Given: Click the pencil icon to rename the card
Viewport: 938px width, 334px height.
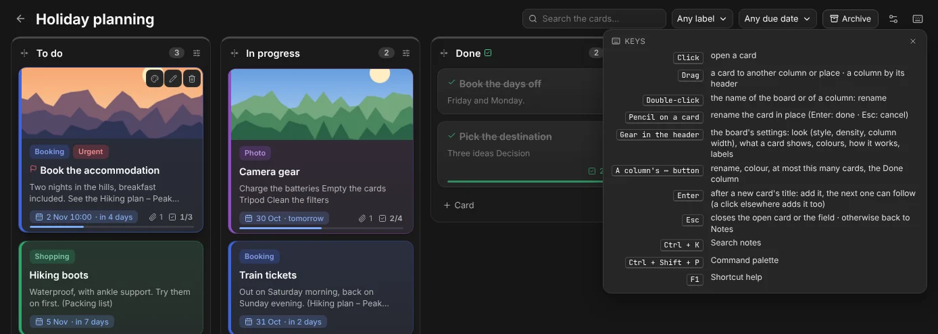Looking at the screenshot, I should tap(173, 79).
